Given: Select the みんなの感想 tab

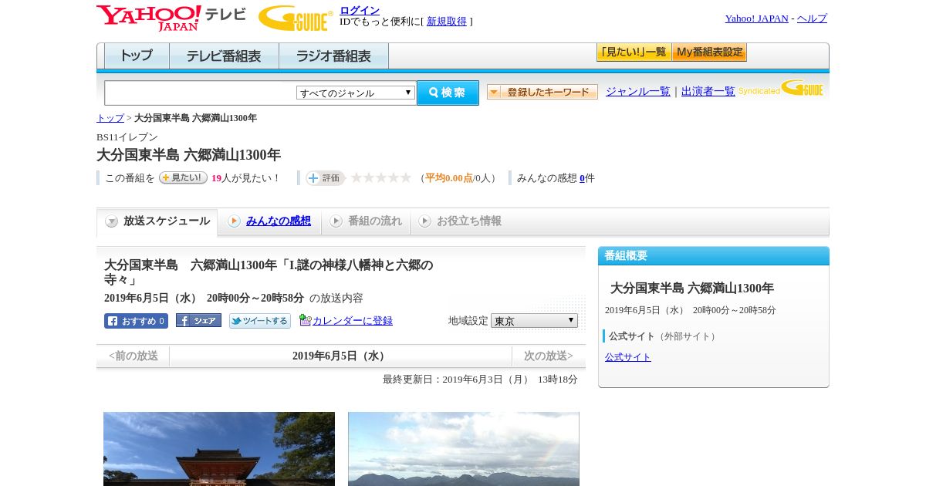Looking at the screenshot, I should pos(269,221).
